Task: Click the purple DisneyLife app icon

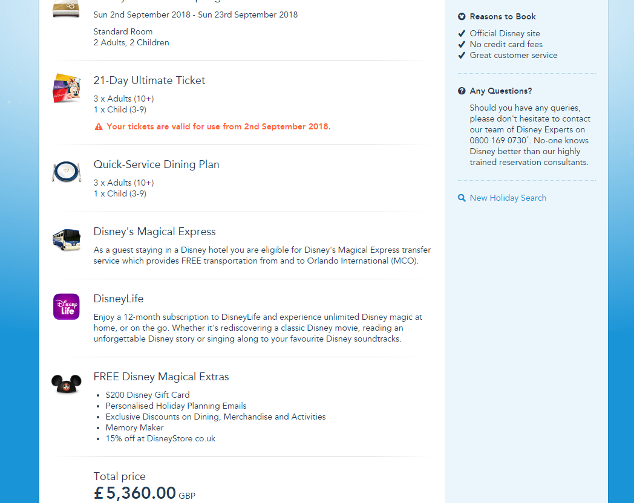Action: pyautogui.click(x=67, y=307)
